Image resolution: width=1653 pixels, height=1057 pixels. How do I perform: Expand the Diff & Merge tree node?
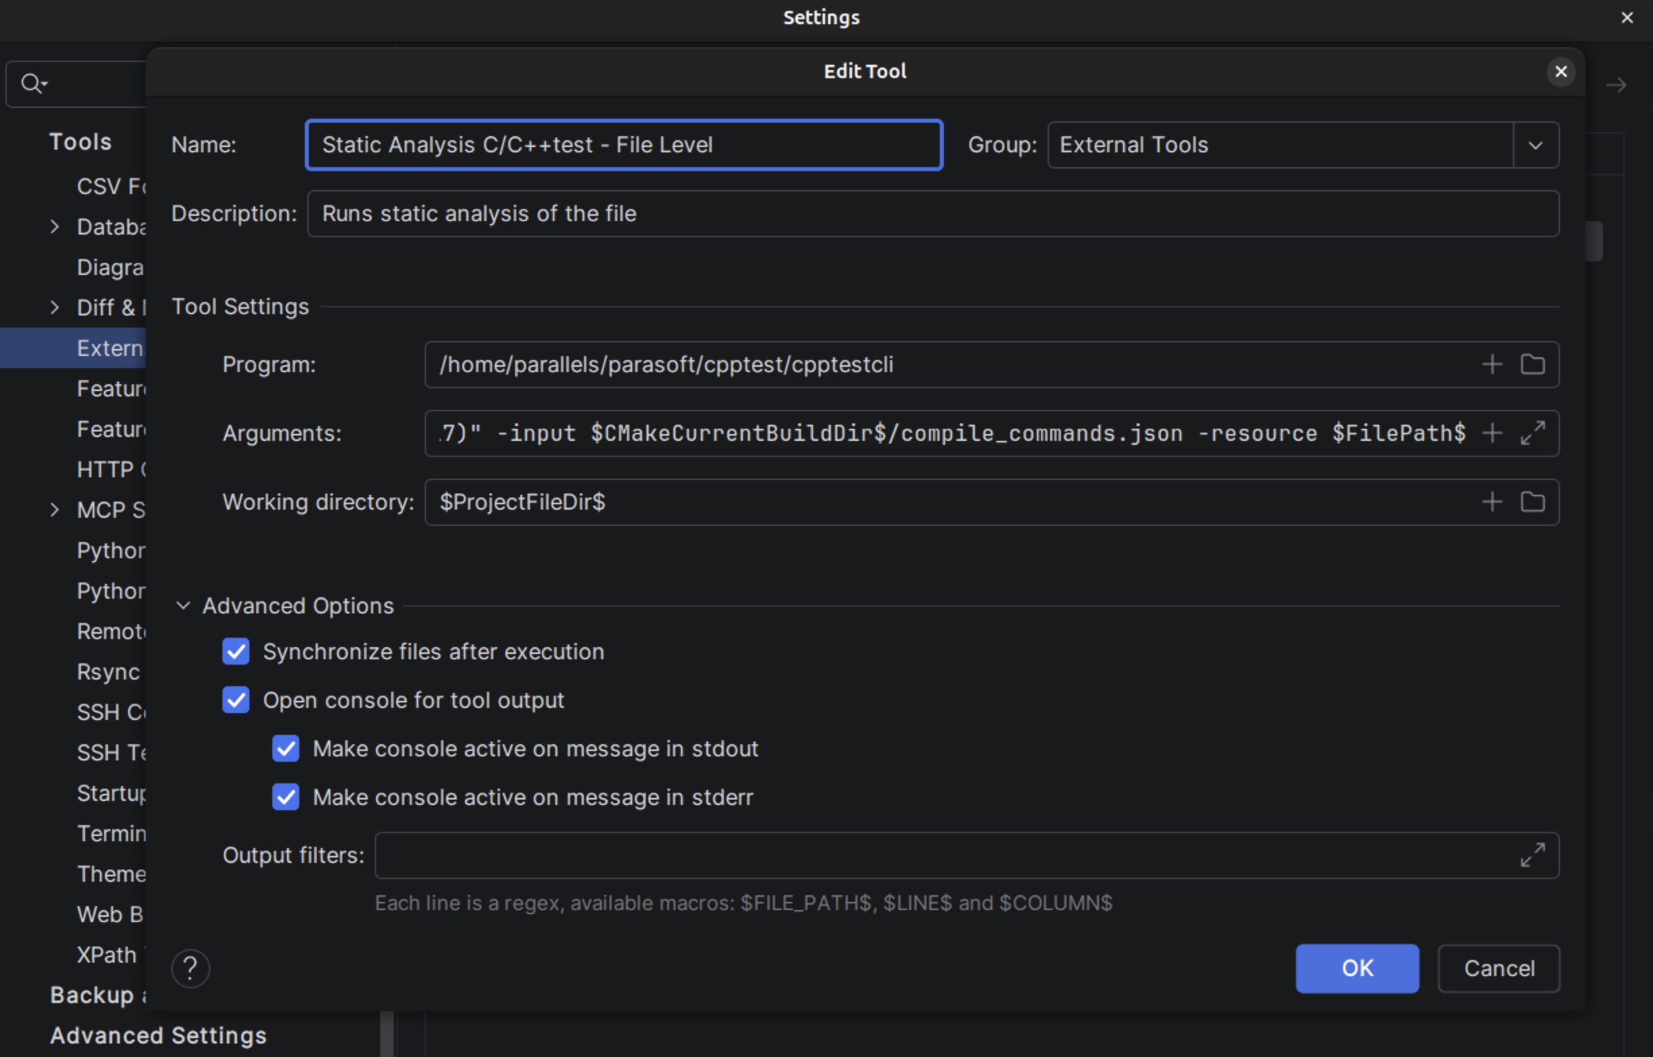coord(55,307)
